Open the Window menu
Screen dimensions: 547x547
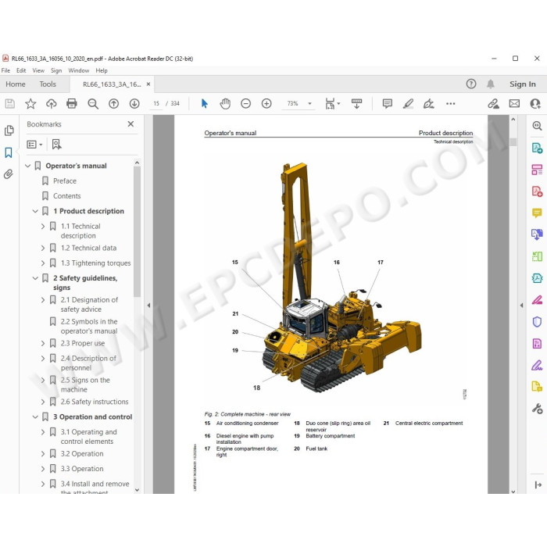click(x=79, y=70)
